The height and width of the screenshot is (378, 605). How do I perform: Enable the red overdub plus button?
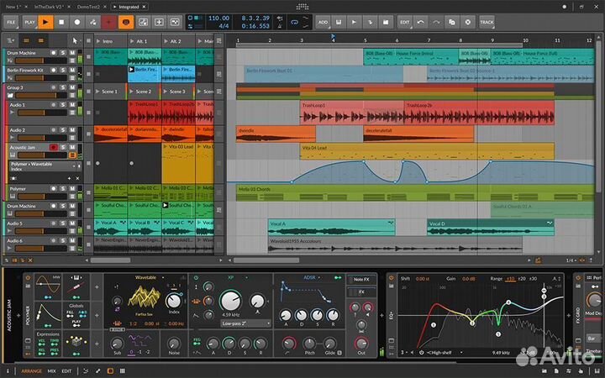coord(108,22)
